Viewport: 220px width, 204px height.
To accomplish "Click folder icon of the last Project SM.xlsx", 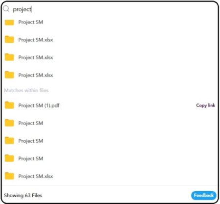I will coord(9,176).
